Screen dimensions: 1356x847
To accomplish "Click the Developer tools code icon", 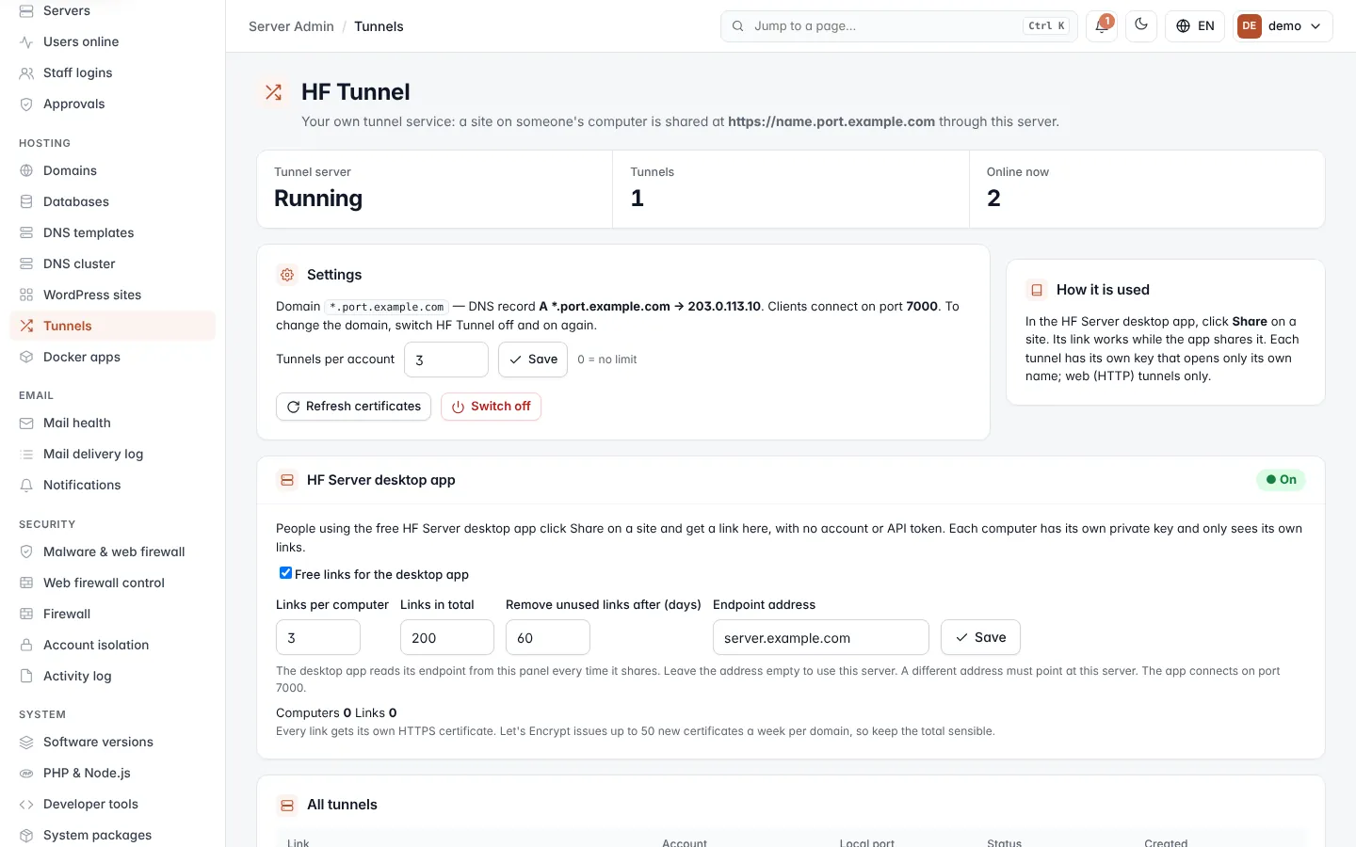I will pos(26,805).
